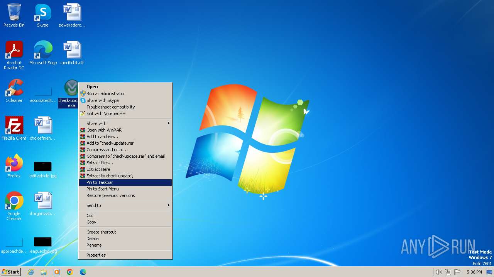Launch Chrome from the taskbar
This screenshot has height=277, width=494.
[70, 272]
